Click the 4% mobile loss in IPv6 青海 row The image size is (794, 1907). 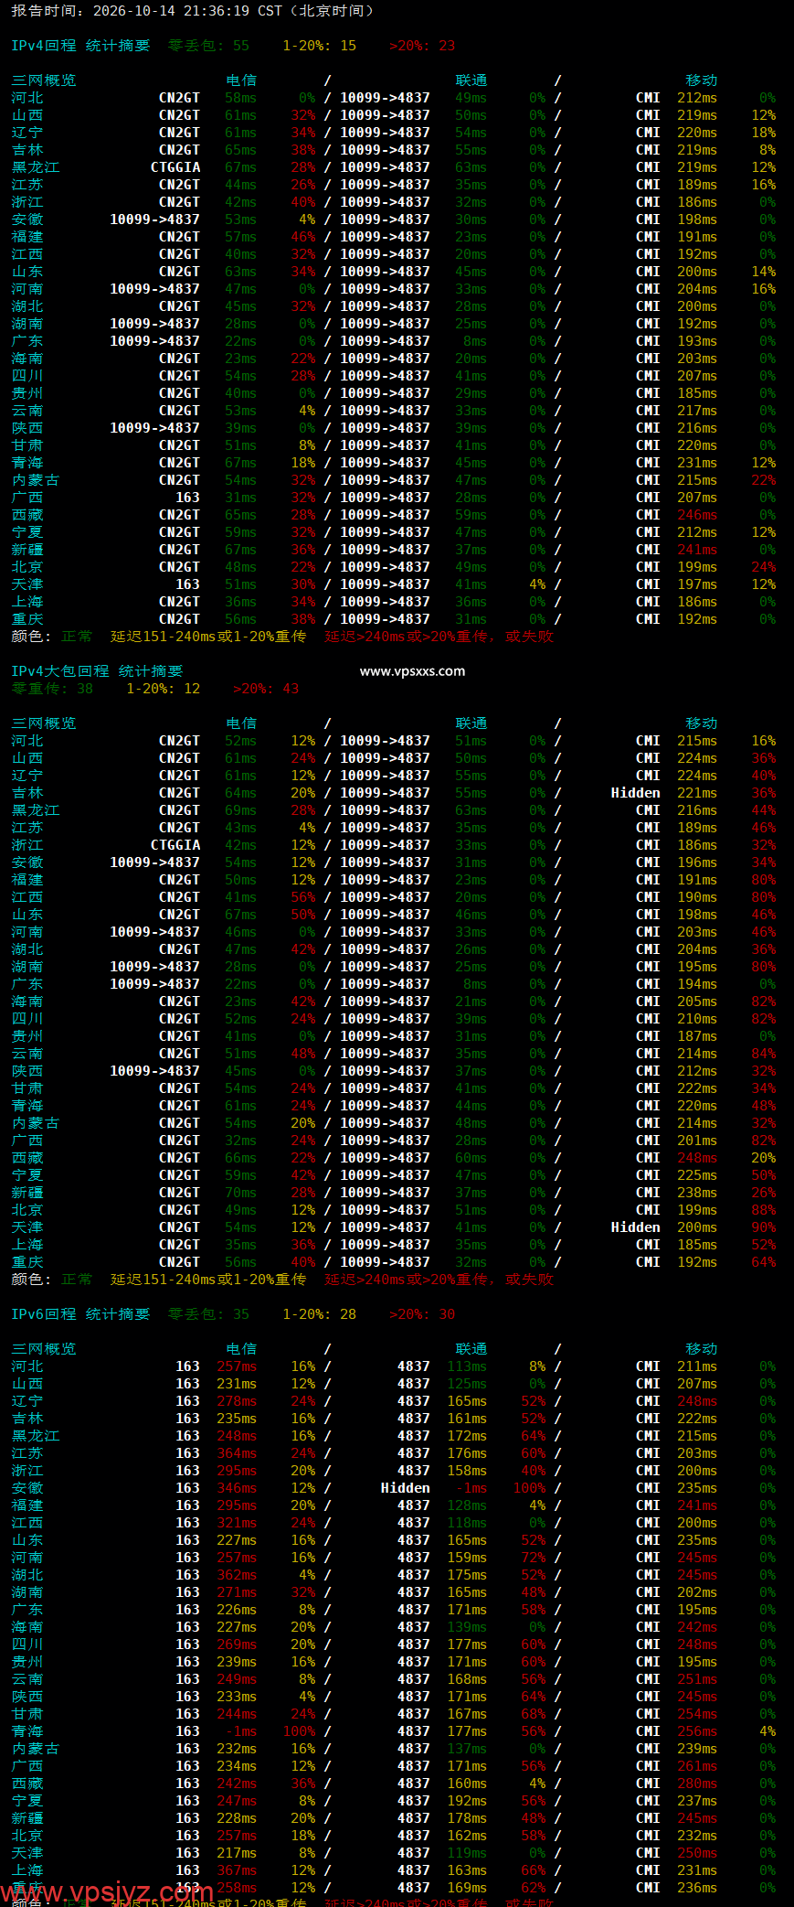coord(768,1731)
